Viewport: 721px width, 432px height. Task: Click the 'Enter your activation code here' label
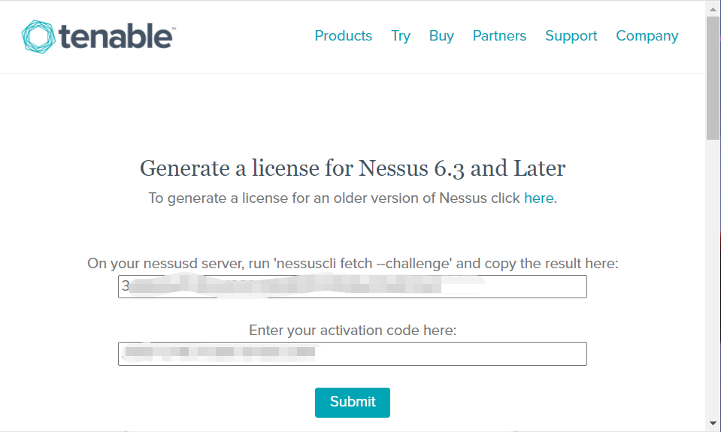coord(352,331)
